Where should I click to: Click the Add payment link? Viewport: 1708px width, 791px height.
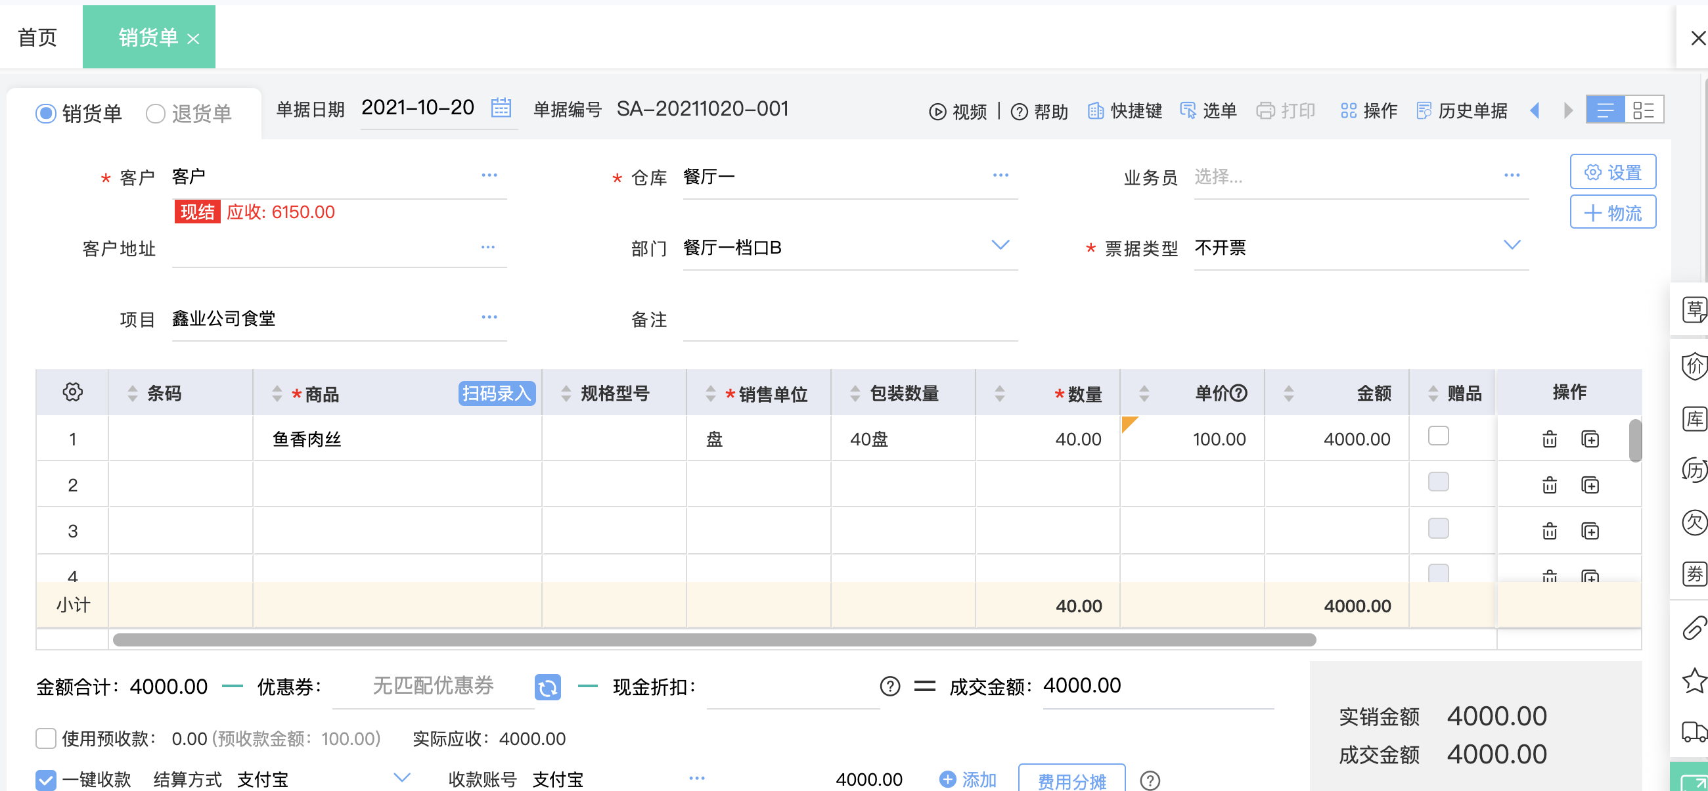click(968, 779)
